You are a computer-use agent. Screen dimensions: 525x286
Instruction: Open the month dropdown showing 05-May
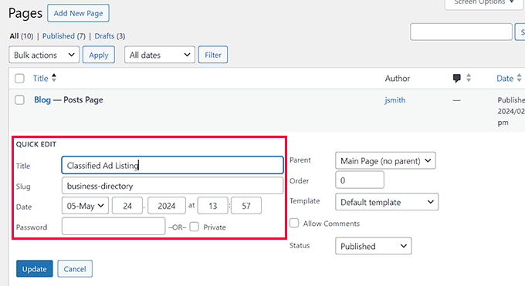pyautogui.click(x=85, y=206)
